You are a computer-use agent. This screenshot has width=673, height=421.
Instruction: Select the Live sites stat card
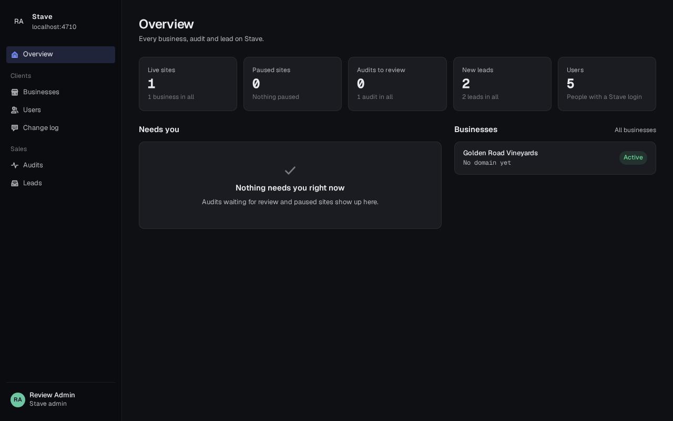188,84
